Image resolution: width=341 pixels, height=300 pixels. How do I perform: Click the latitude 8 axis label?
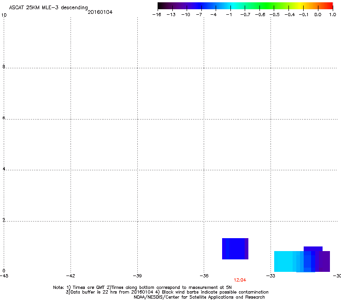point(4,66)
